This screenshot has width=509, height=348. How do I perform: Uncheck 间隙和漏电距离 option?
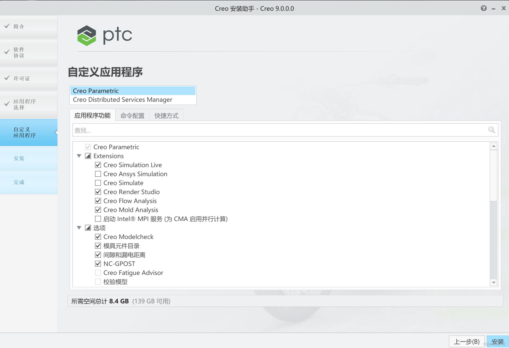pyautogui.click(x=98, y=255)
